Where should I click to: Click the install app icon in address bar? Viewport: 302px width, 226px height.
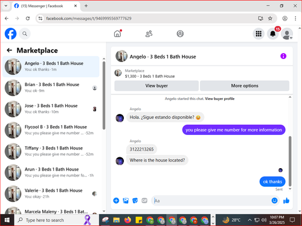(x=260, y=19)
